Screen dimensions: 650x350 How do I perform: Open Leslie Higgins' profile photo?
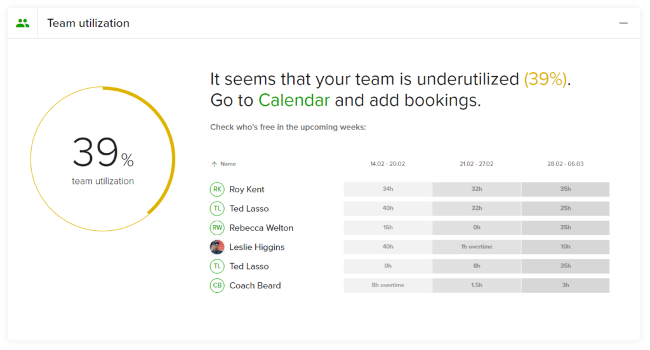tap(217, 247)
